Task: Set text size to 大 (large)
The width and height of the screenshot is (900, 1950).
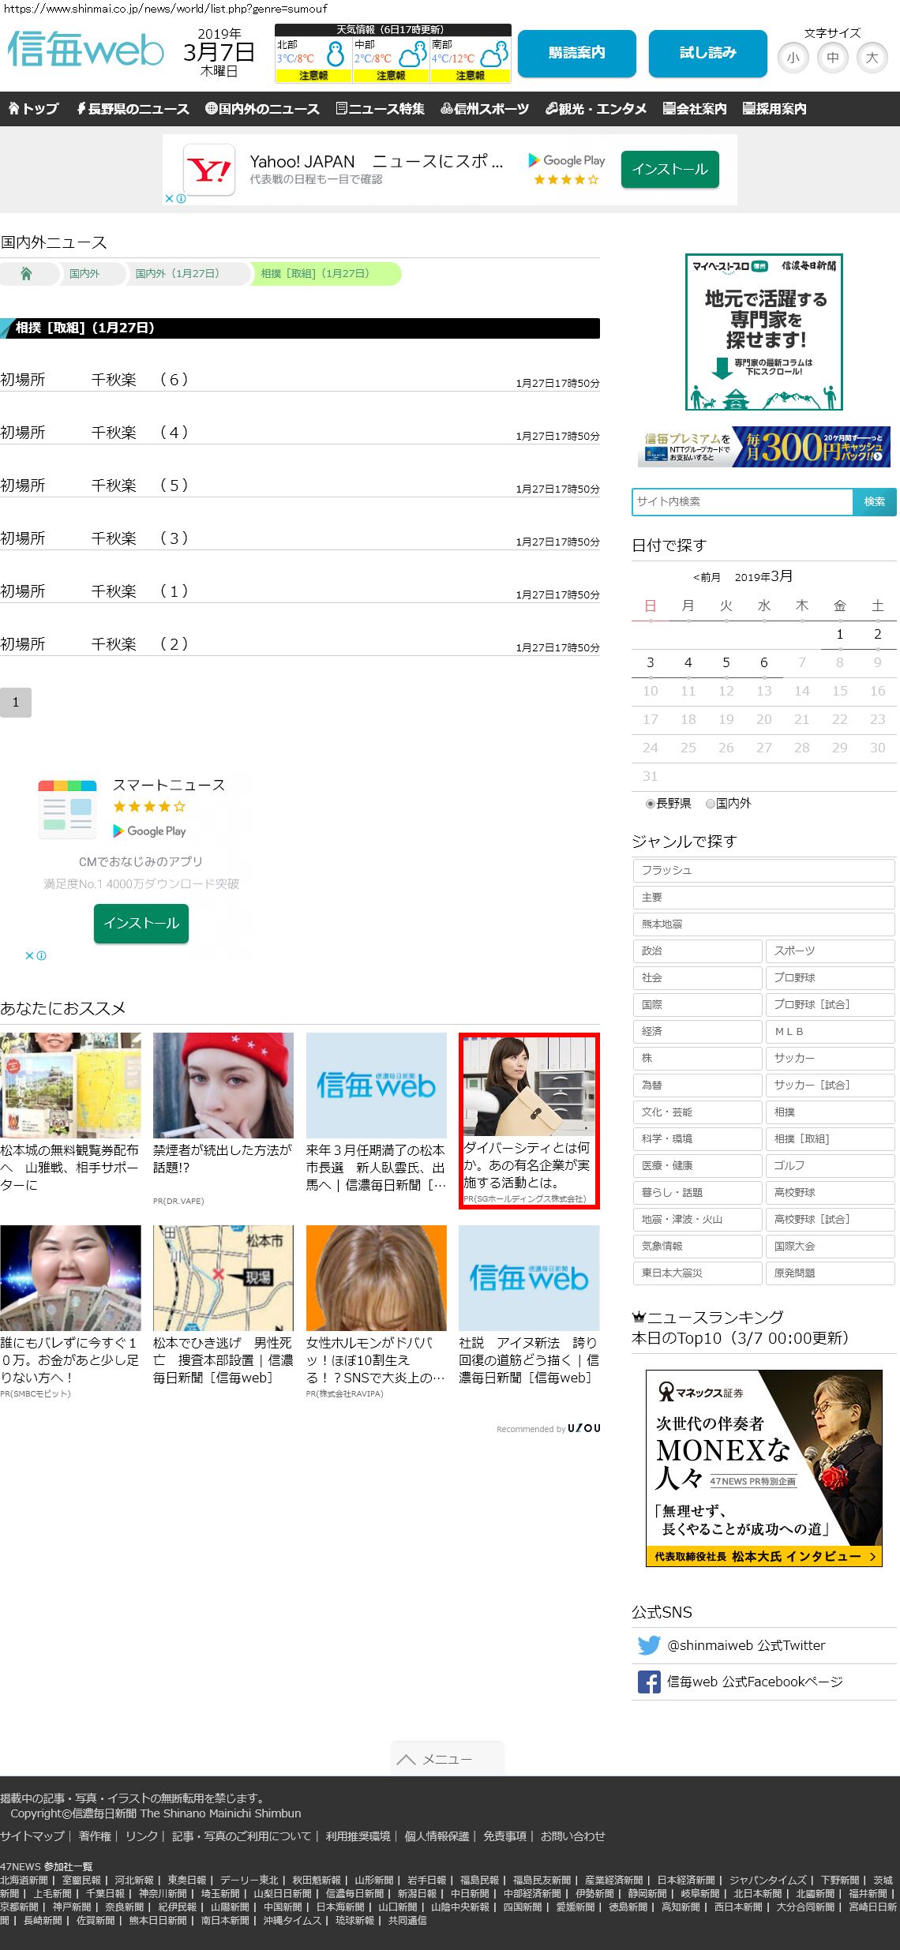Action: point(872,58)
